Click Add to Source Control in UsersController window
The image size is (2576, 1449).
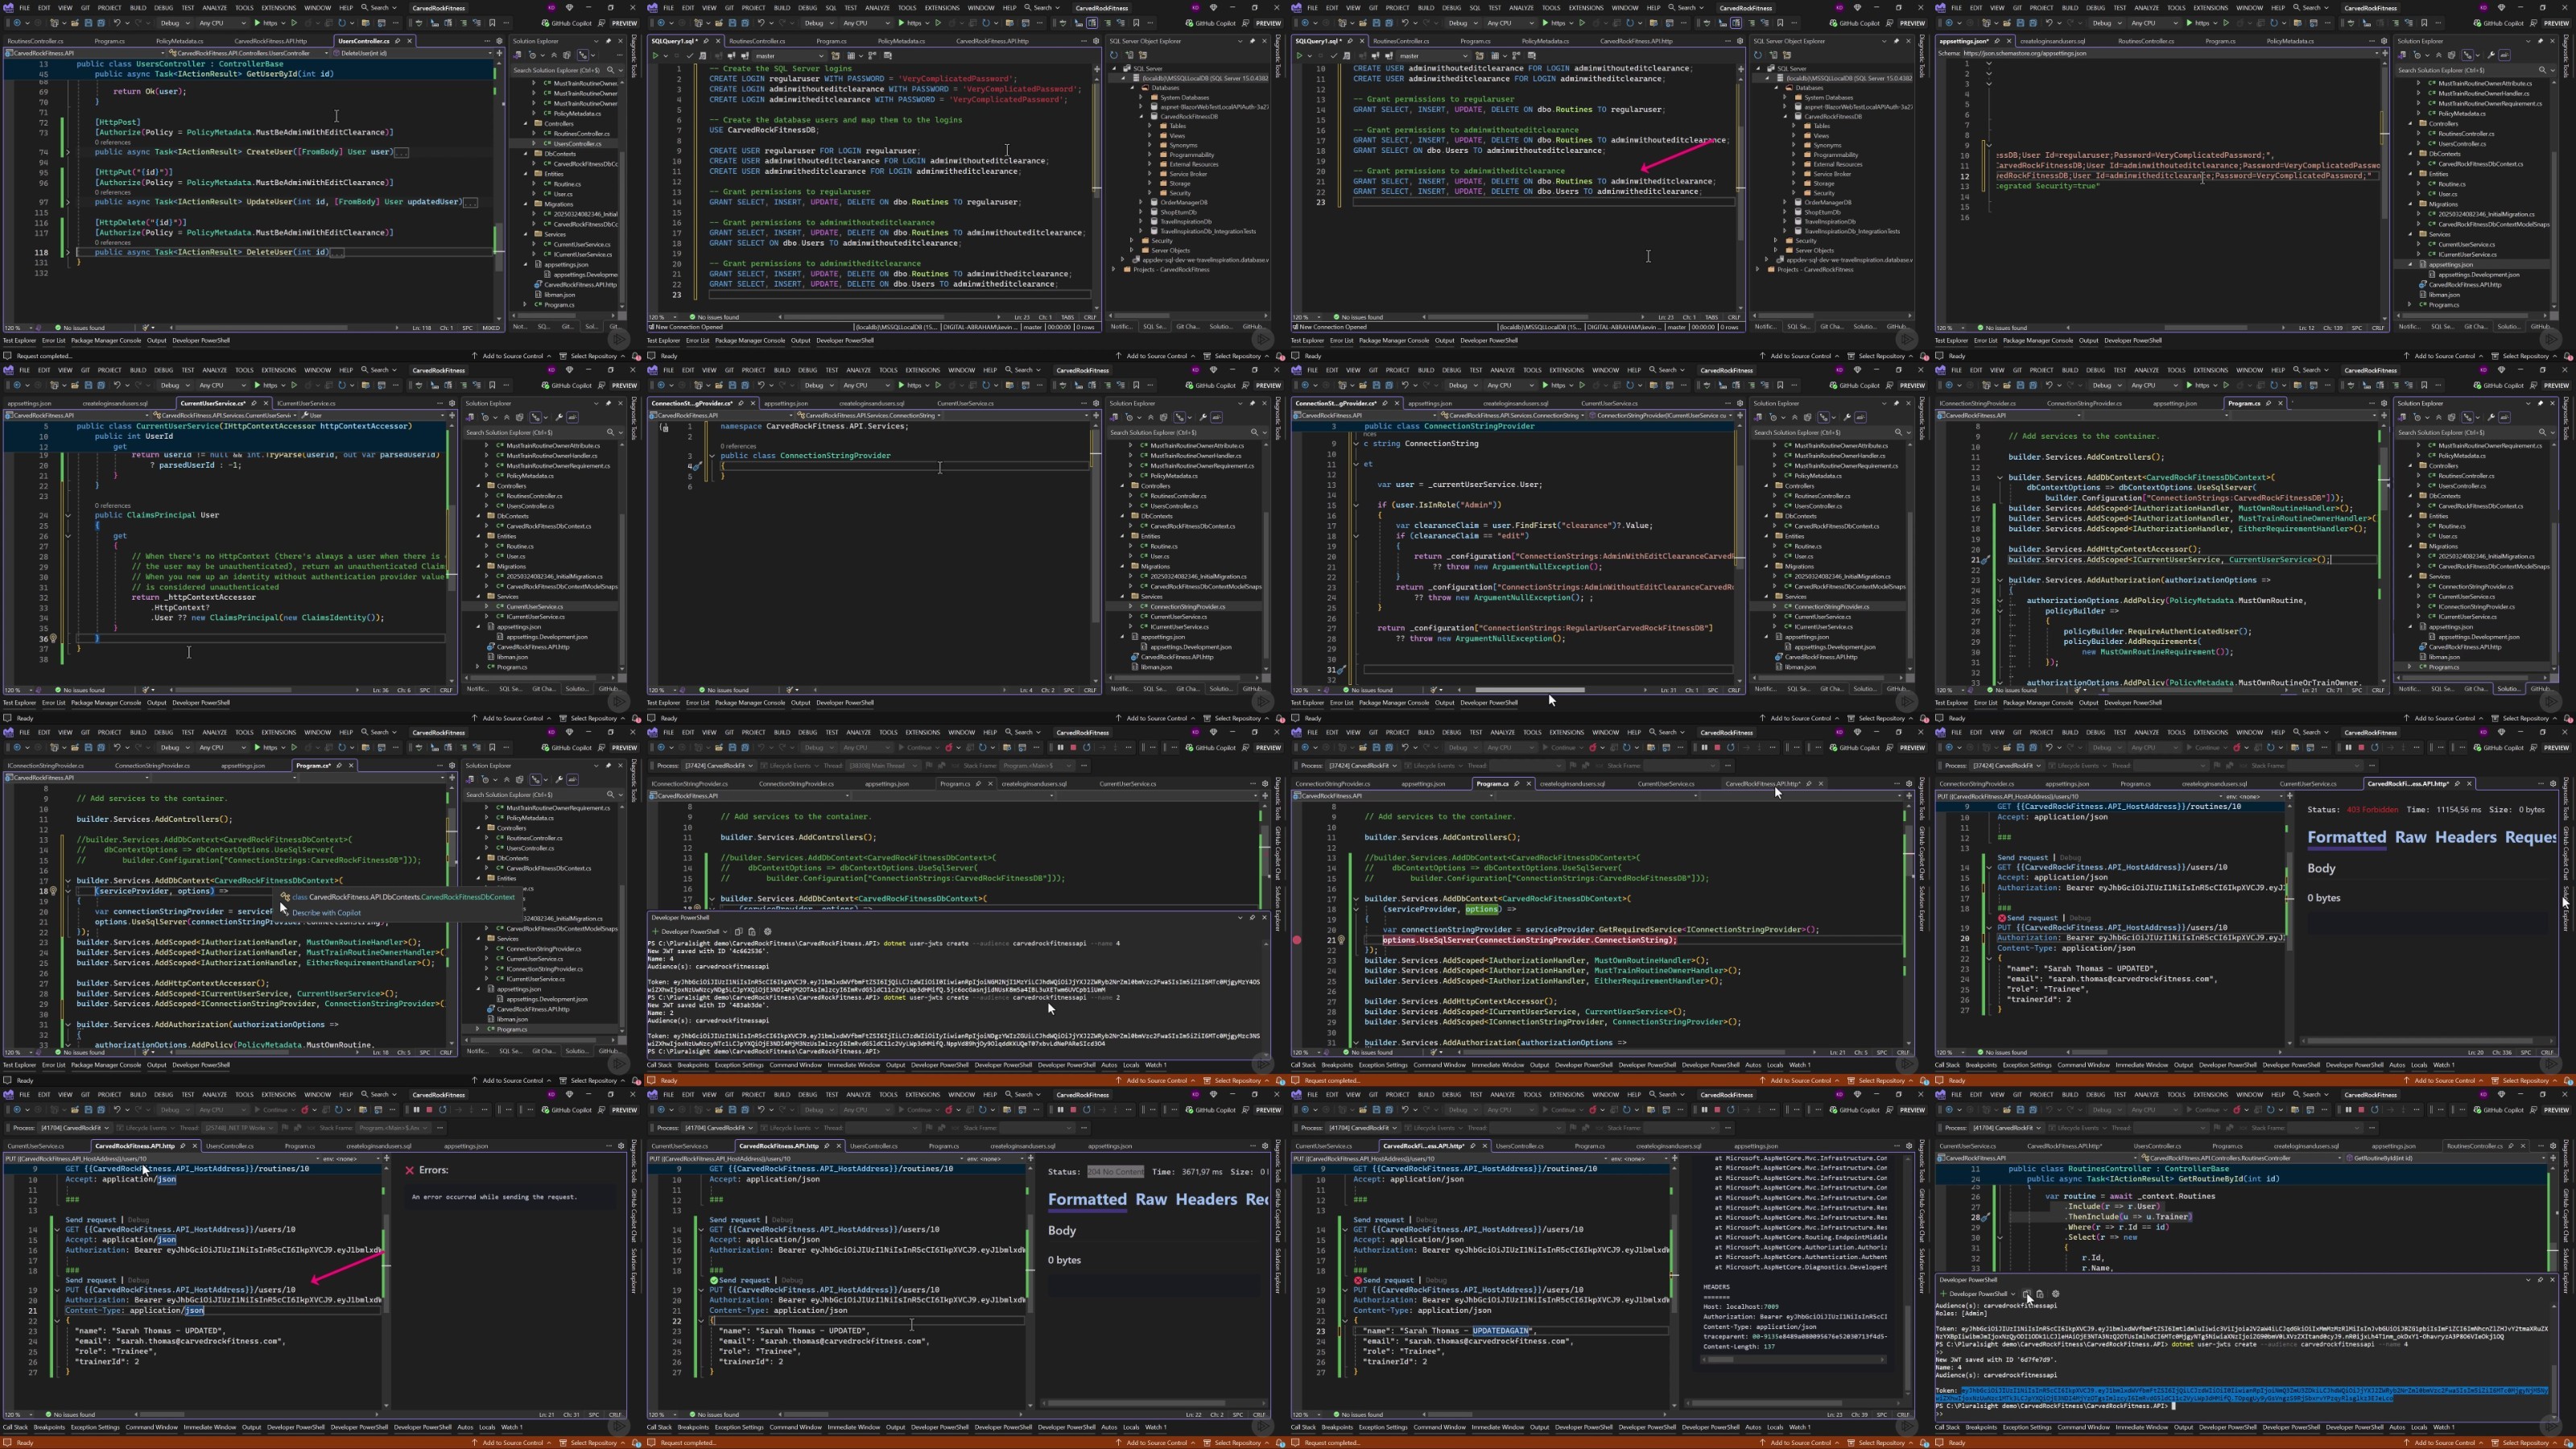coord(513,357)
